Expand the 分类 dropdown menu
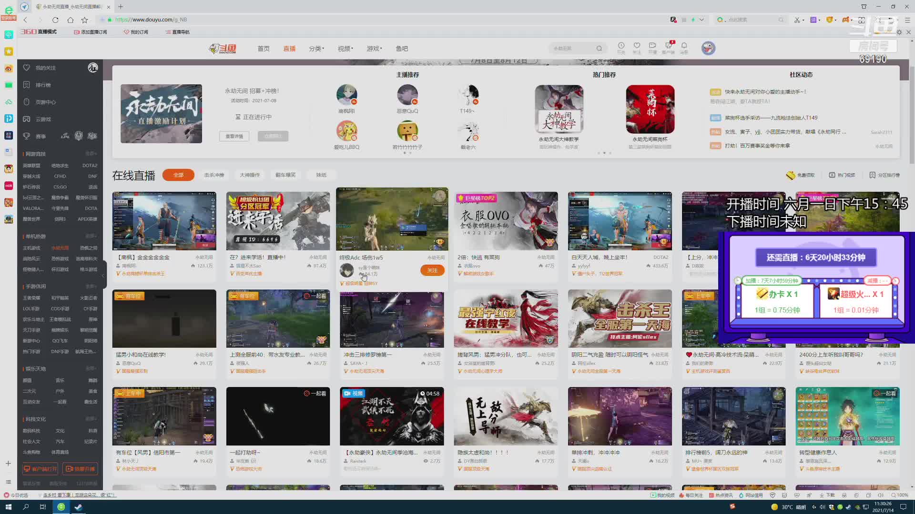915x514 pixels. click(316, 49)
